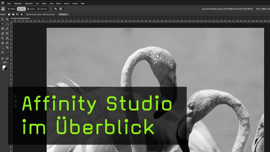Select the tool left of clone stamp
The image size is (270, 152).
2,38
